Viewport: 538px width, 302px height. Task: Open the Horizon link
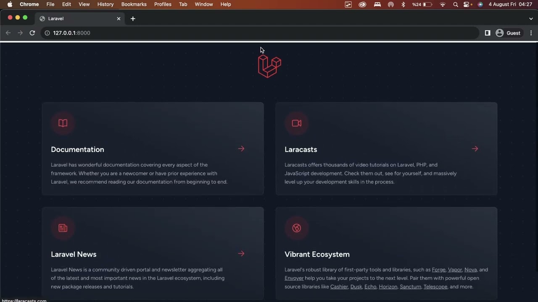pos(388,287)
